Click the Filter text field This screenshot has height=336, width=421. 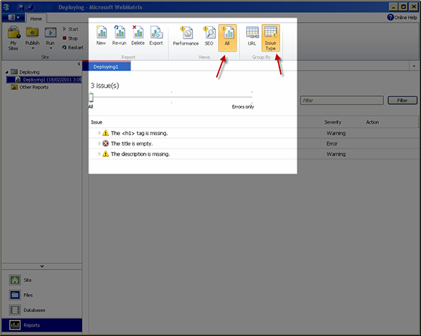342,100
